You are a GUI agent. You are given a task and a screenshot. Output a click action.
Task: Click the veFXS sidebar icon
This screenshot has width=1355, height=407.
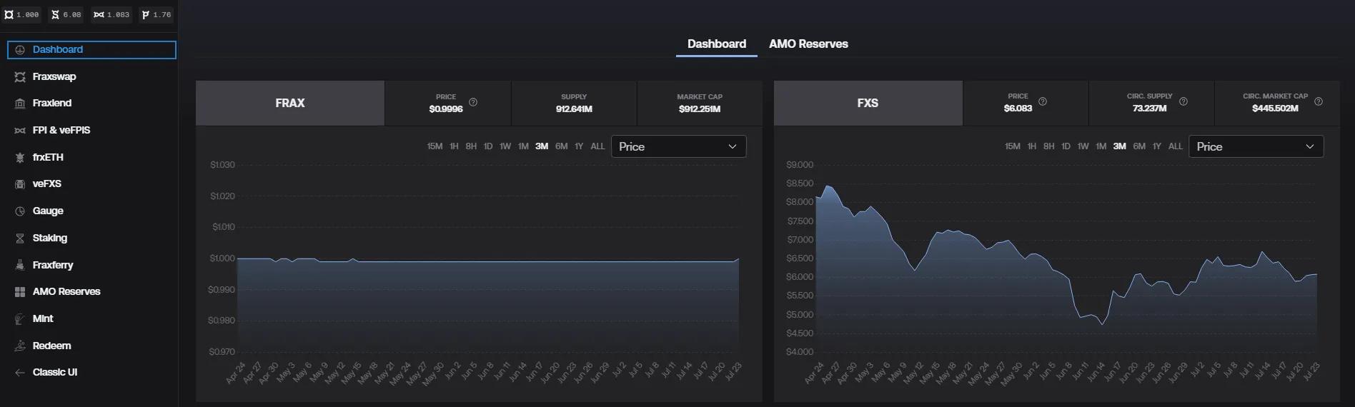[20, 184]
